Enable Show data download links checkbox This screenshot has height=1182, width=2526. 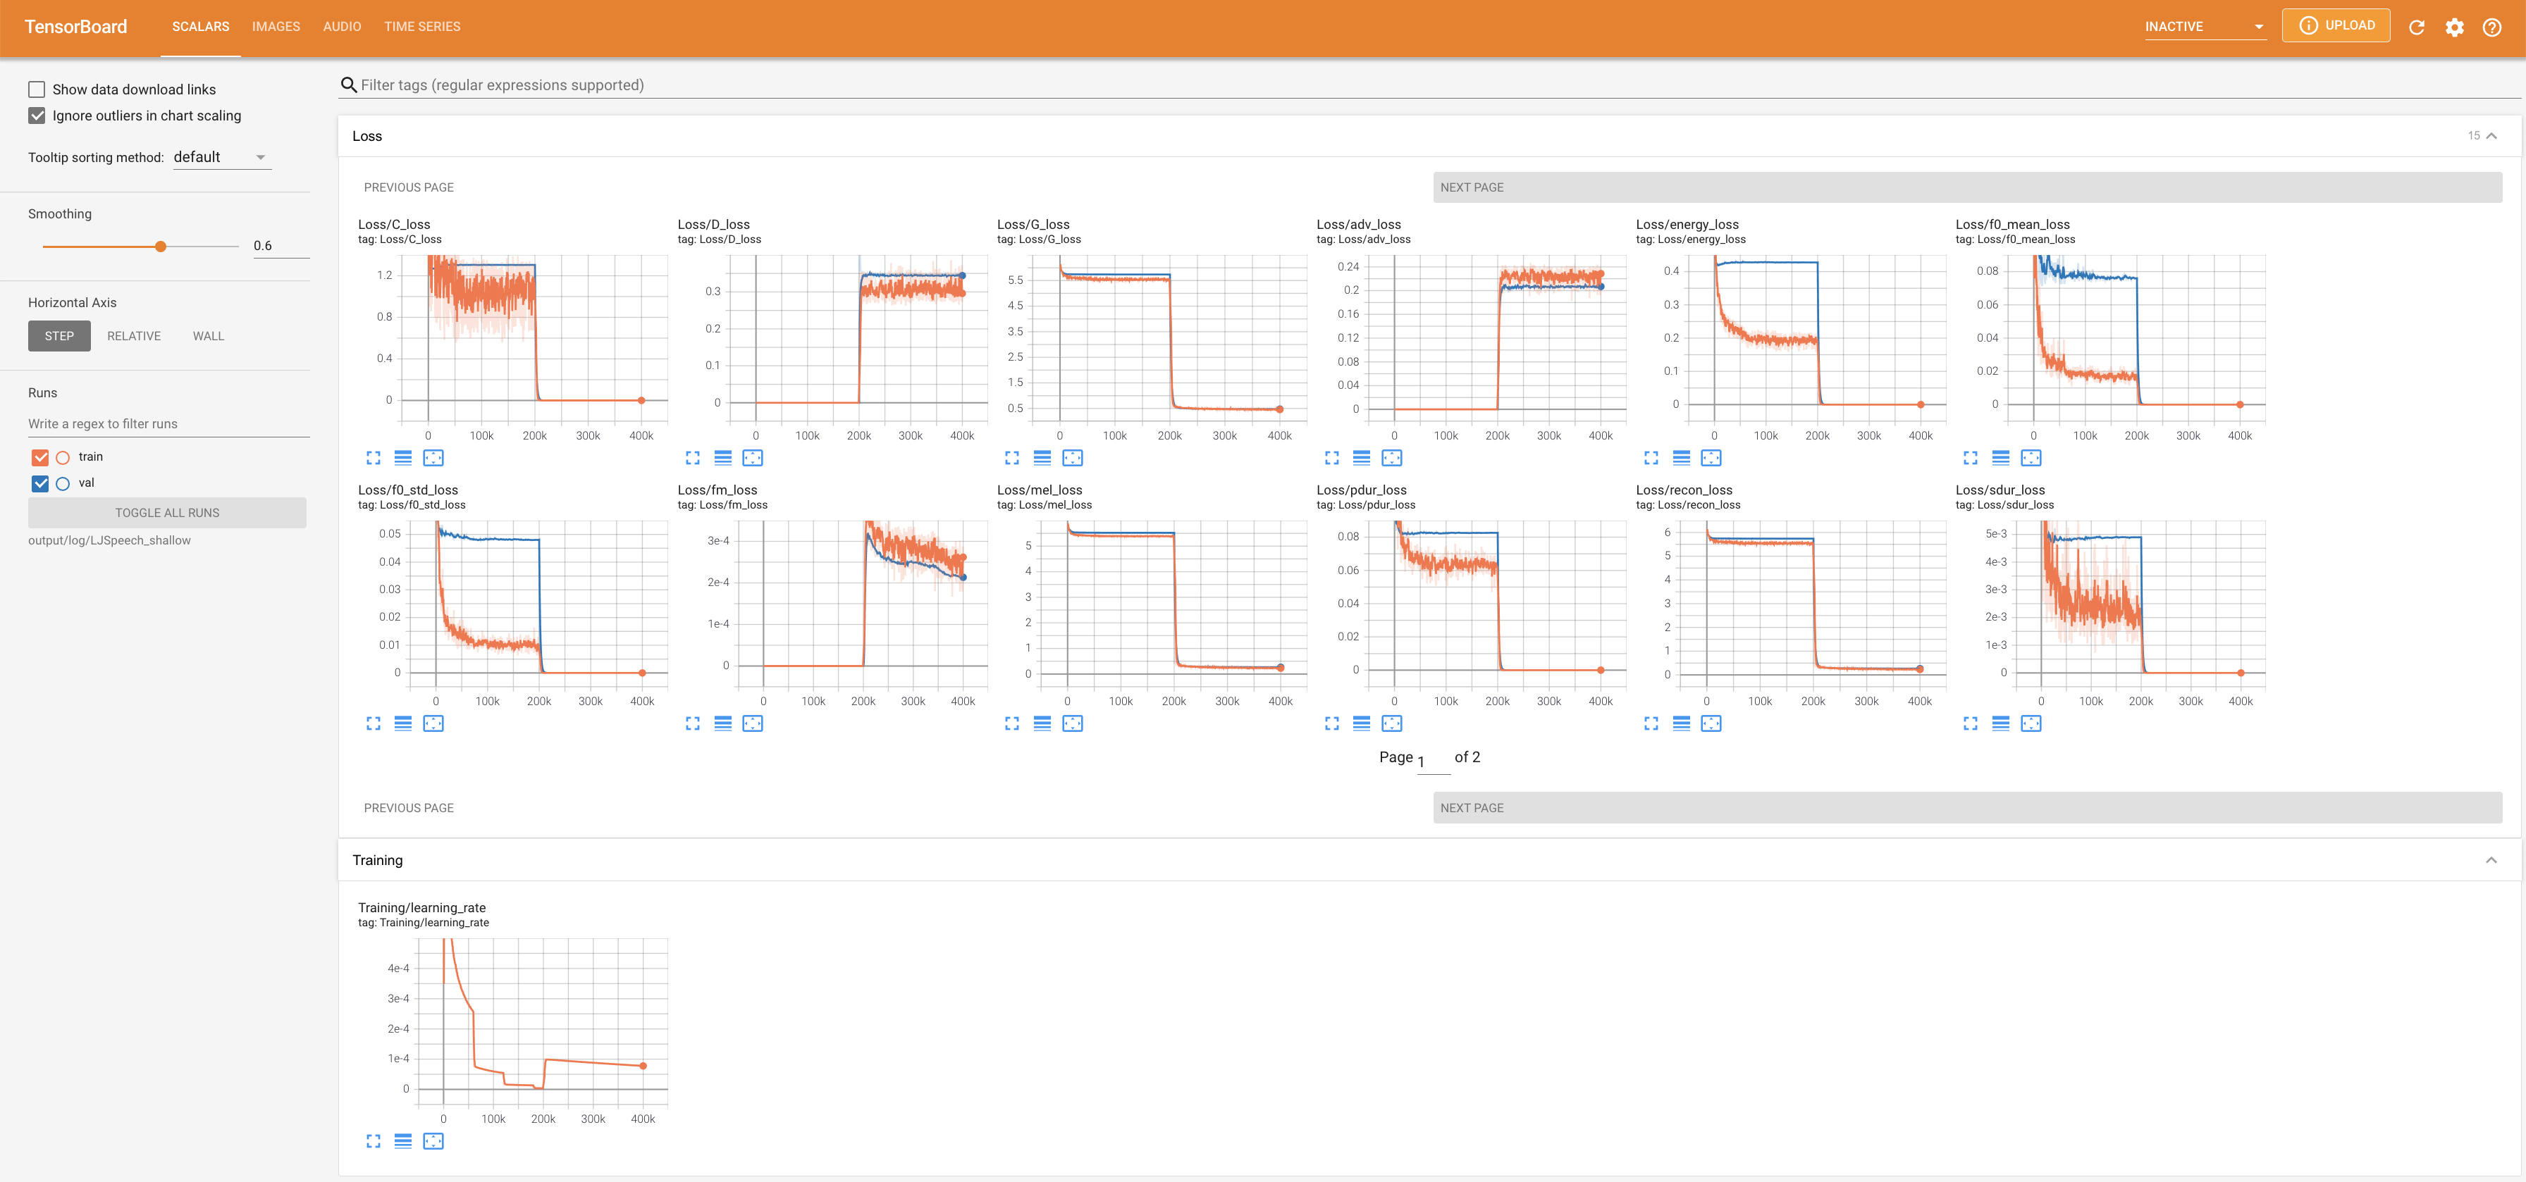(37, 89)
